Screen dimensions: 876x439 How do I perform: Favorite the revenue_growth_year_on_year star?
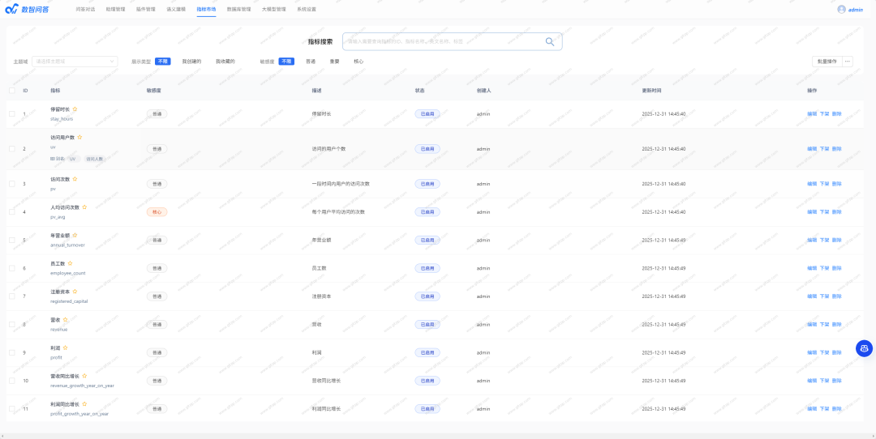pyautogui.click(x=84, y=376)
